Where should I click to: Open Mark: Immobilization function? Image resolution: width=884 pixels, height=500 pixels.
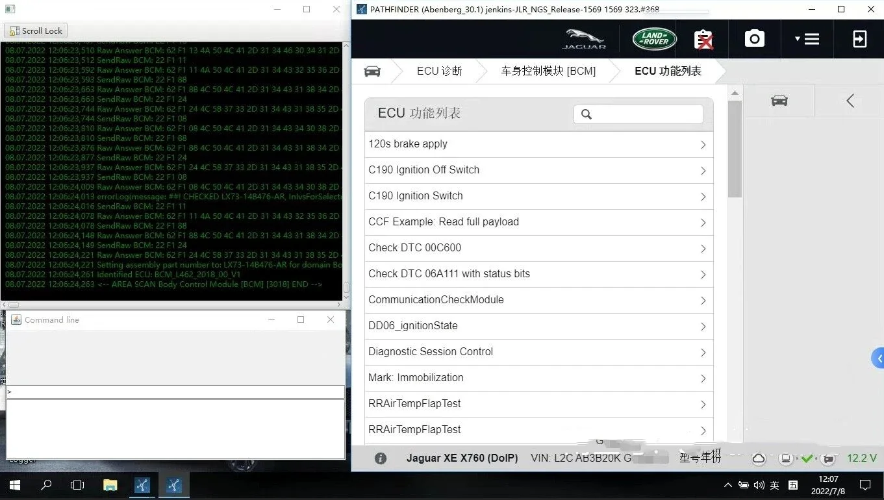coord(539,378)
